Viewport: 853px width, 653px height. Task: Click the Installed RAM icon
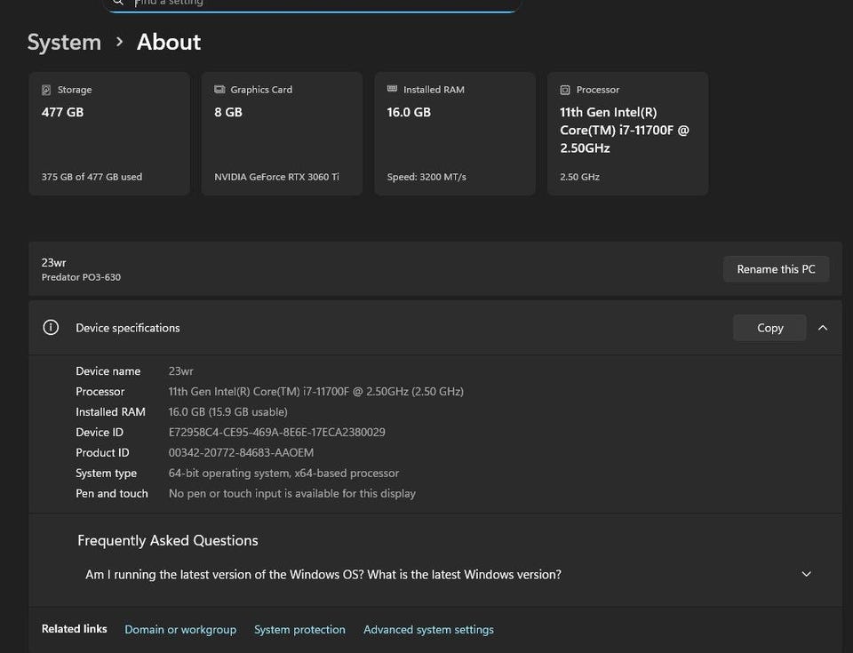(x=392, y=90)
